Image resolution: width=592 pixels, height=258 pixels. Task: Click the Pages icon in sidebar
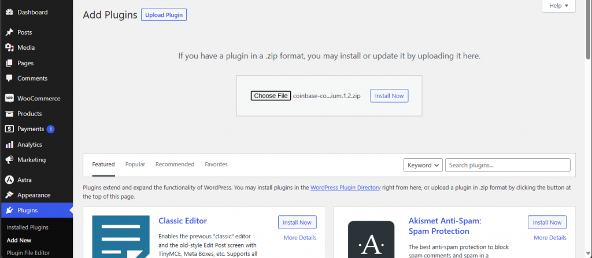(9, 63)
